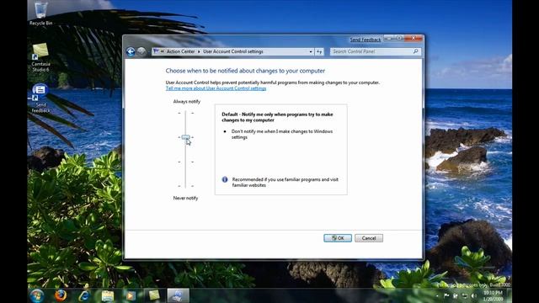Click the information icon beside the recommendation
This screenshot has height=303, width=539.
click(x=225, y=179)
